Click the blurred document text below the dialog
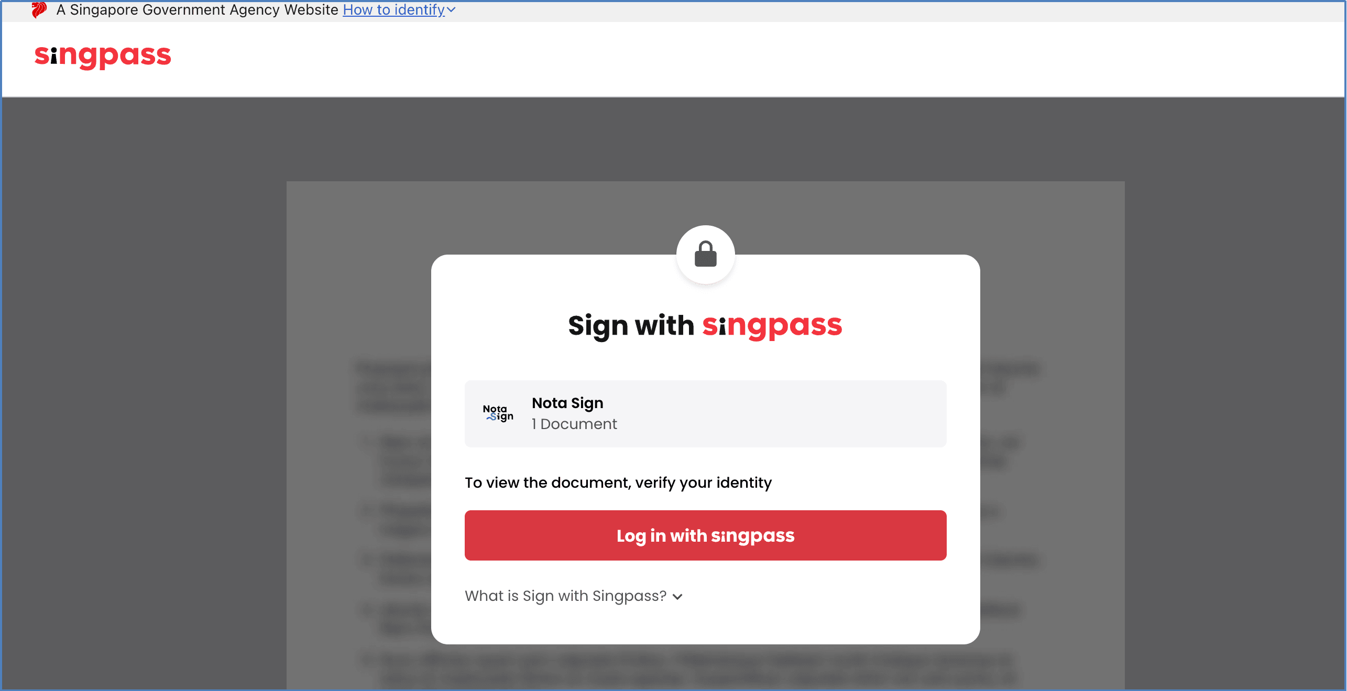 coord(697,668)
